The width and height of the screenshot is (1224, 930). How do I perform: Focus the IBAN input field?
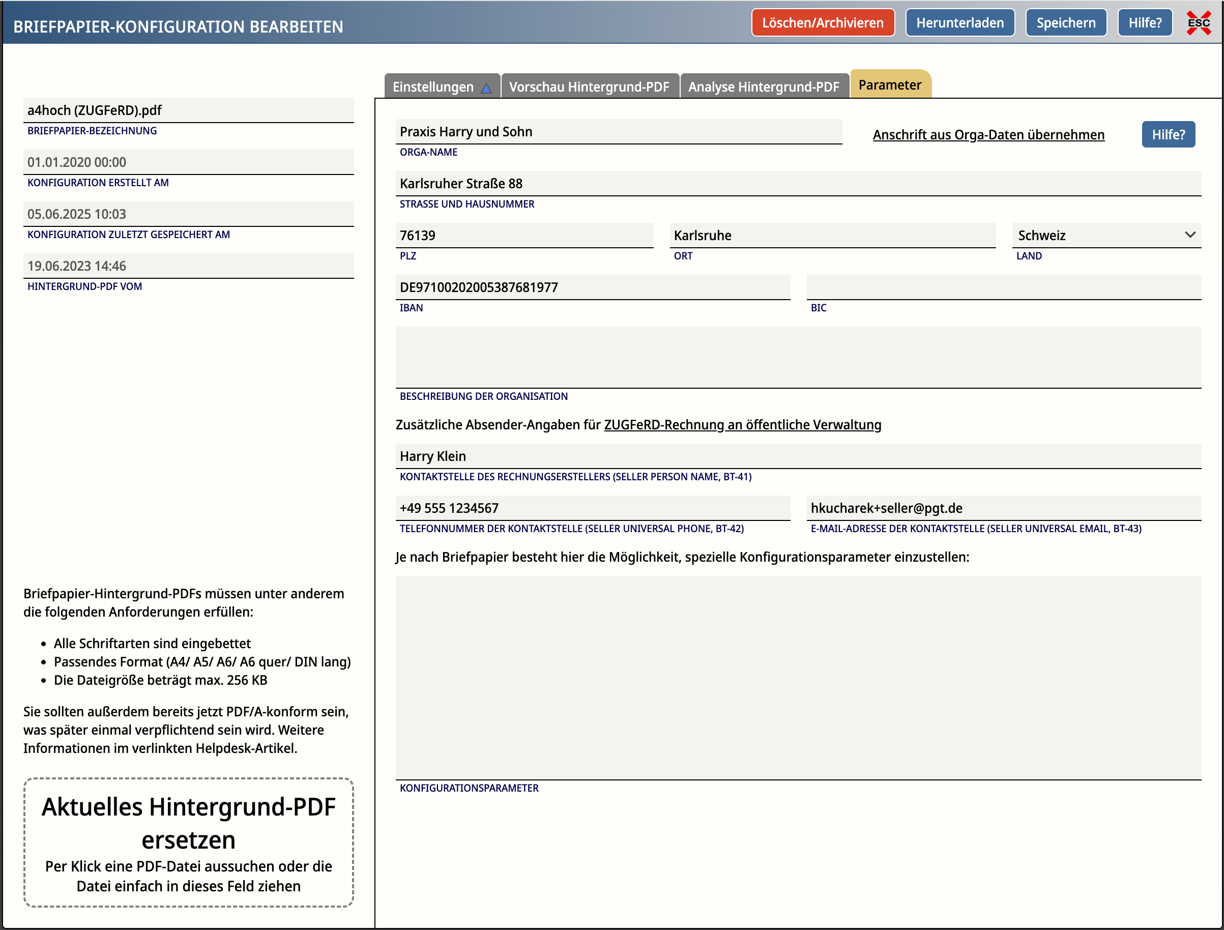pos(592,287)
